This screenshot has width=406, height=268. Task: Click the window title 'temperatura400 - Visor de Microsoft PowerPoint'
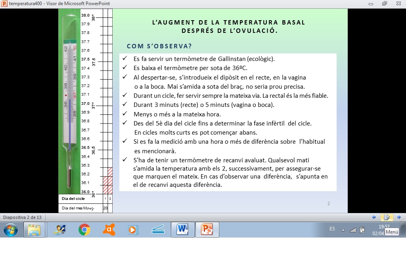point(59,4)
